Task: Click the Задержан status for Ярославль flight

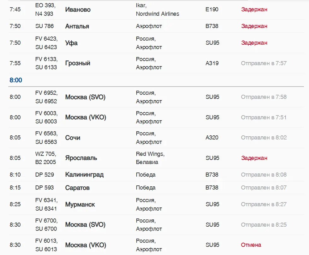Action: tap(254, 158)
